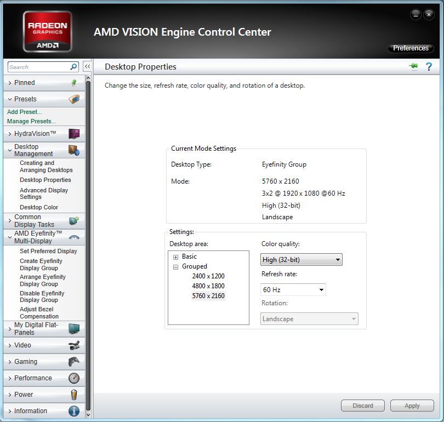This screenshot has height=422, width=444.
Task: Click the Presets camera icon
Action: [x=74, y=99]
